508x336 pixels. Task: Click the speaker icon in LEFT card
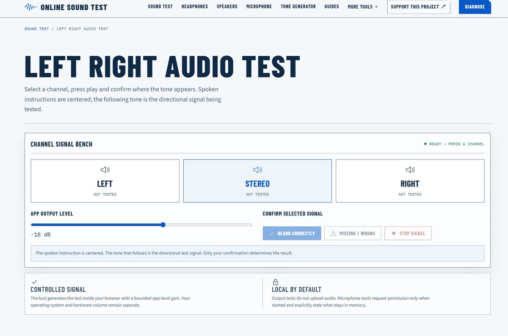105,170
